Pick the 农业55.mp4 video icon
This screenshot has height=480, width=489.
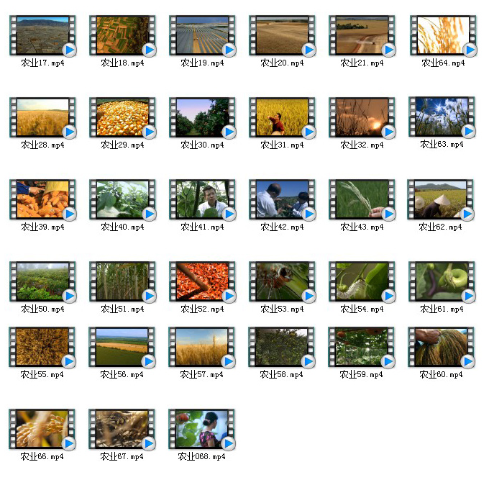pos(42,348)
